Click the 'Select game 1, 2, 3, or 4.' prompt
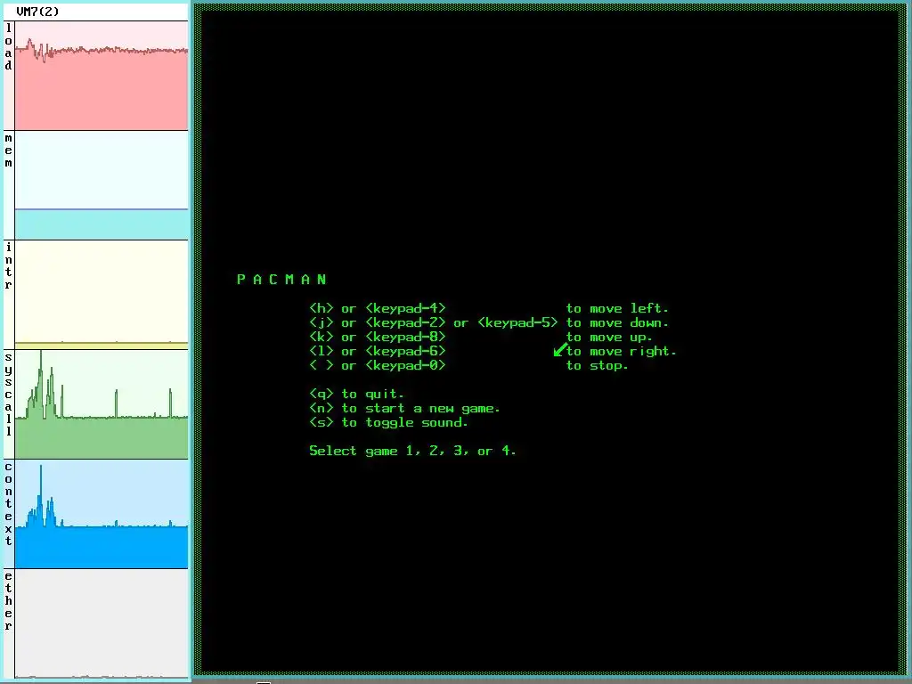The width and height of the screenshot is (912, 684). coord(412,451)
